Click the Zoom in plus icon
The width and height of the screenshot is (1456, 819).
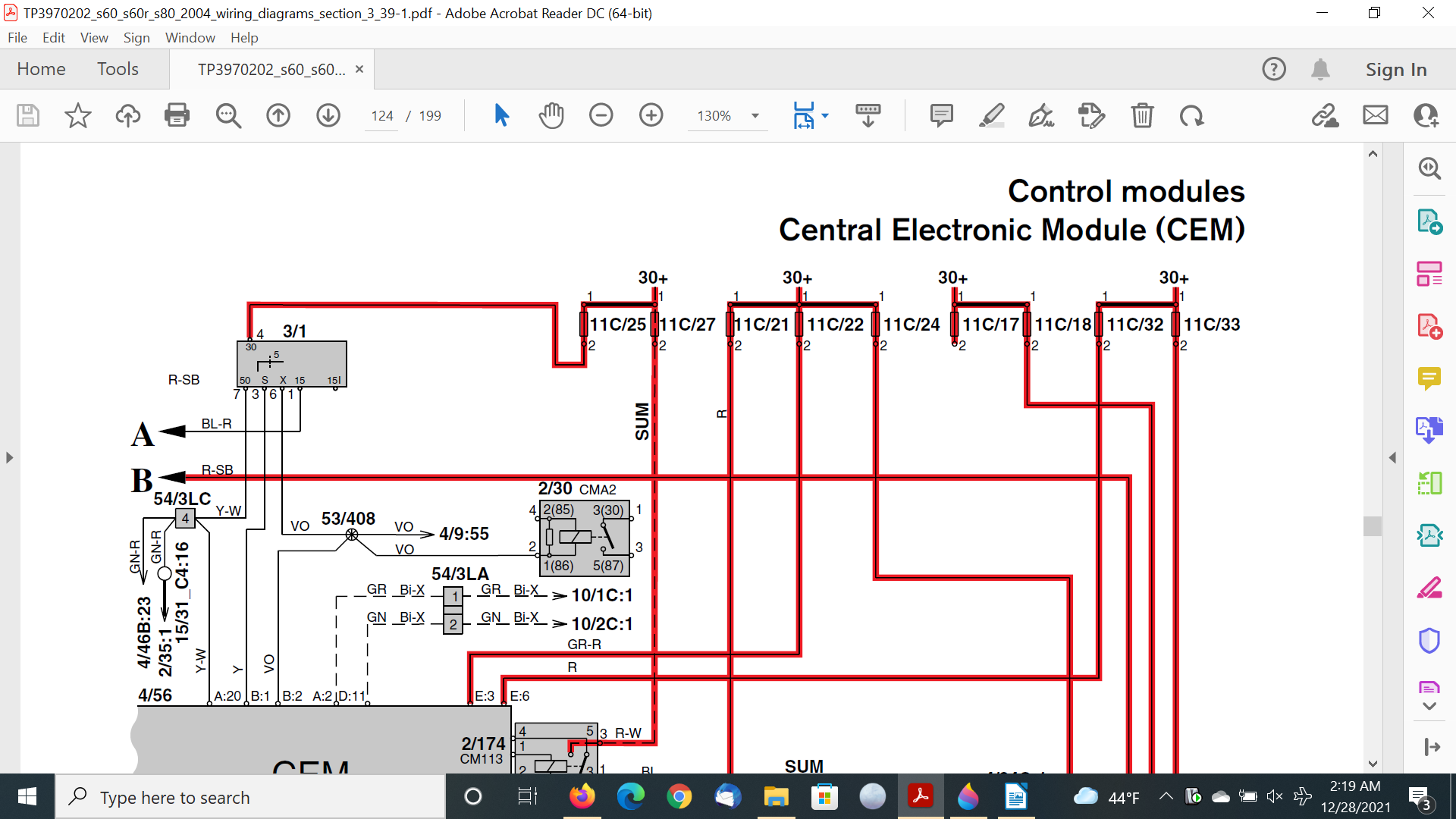(651, 115)
